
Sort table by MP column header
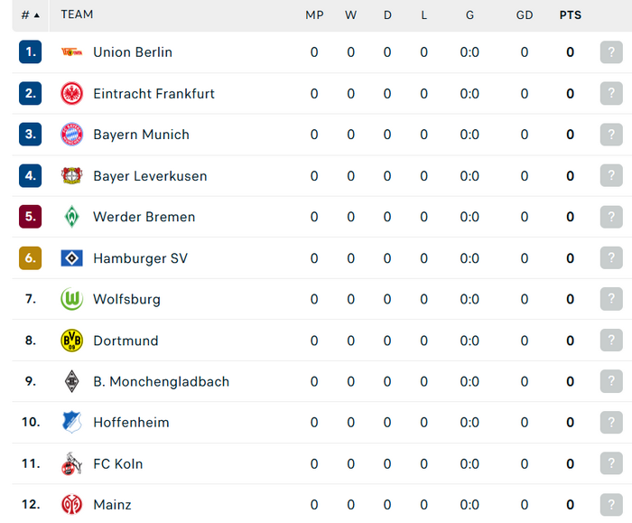point(314,15)
